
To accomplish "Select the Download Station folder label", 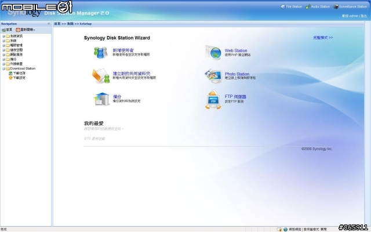I will (x=23, y=68).
